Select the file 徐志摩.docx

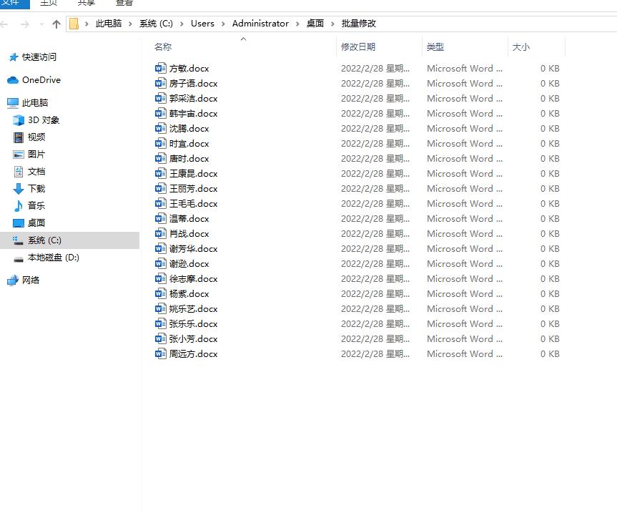193,279
